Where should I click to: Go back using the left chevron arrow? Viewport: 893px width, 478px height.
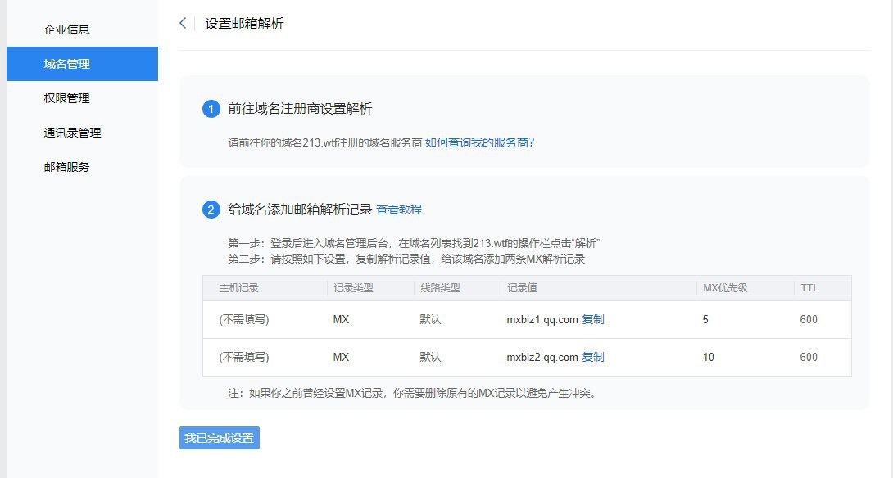[183, 24]
